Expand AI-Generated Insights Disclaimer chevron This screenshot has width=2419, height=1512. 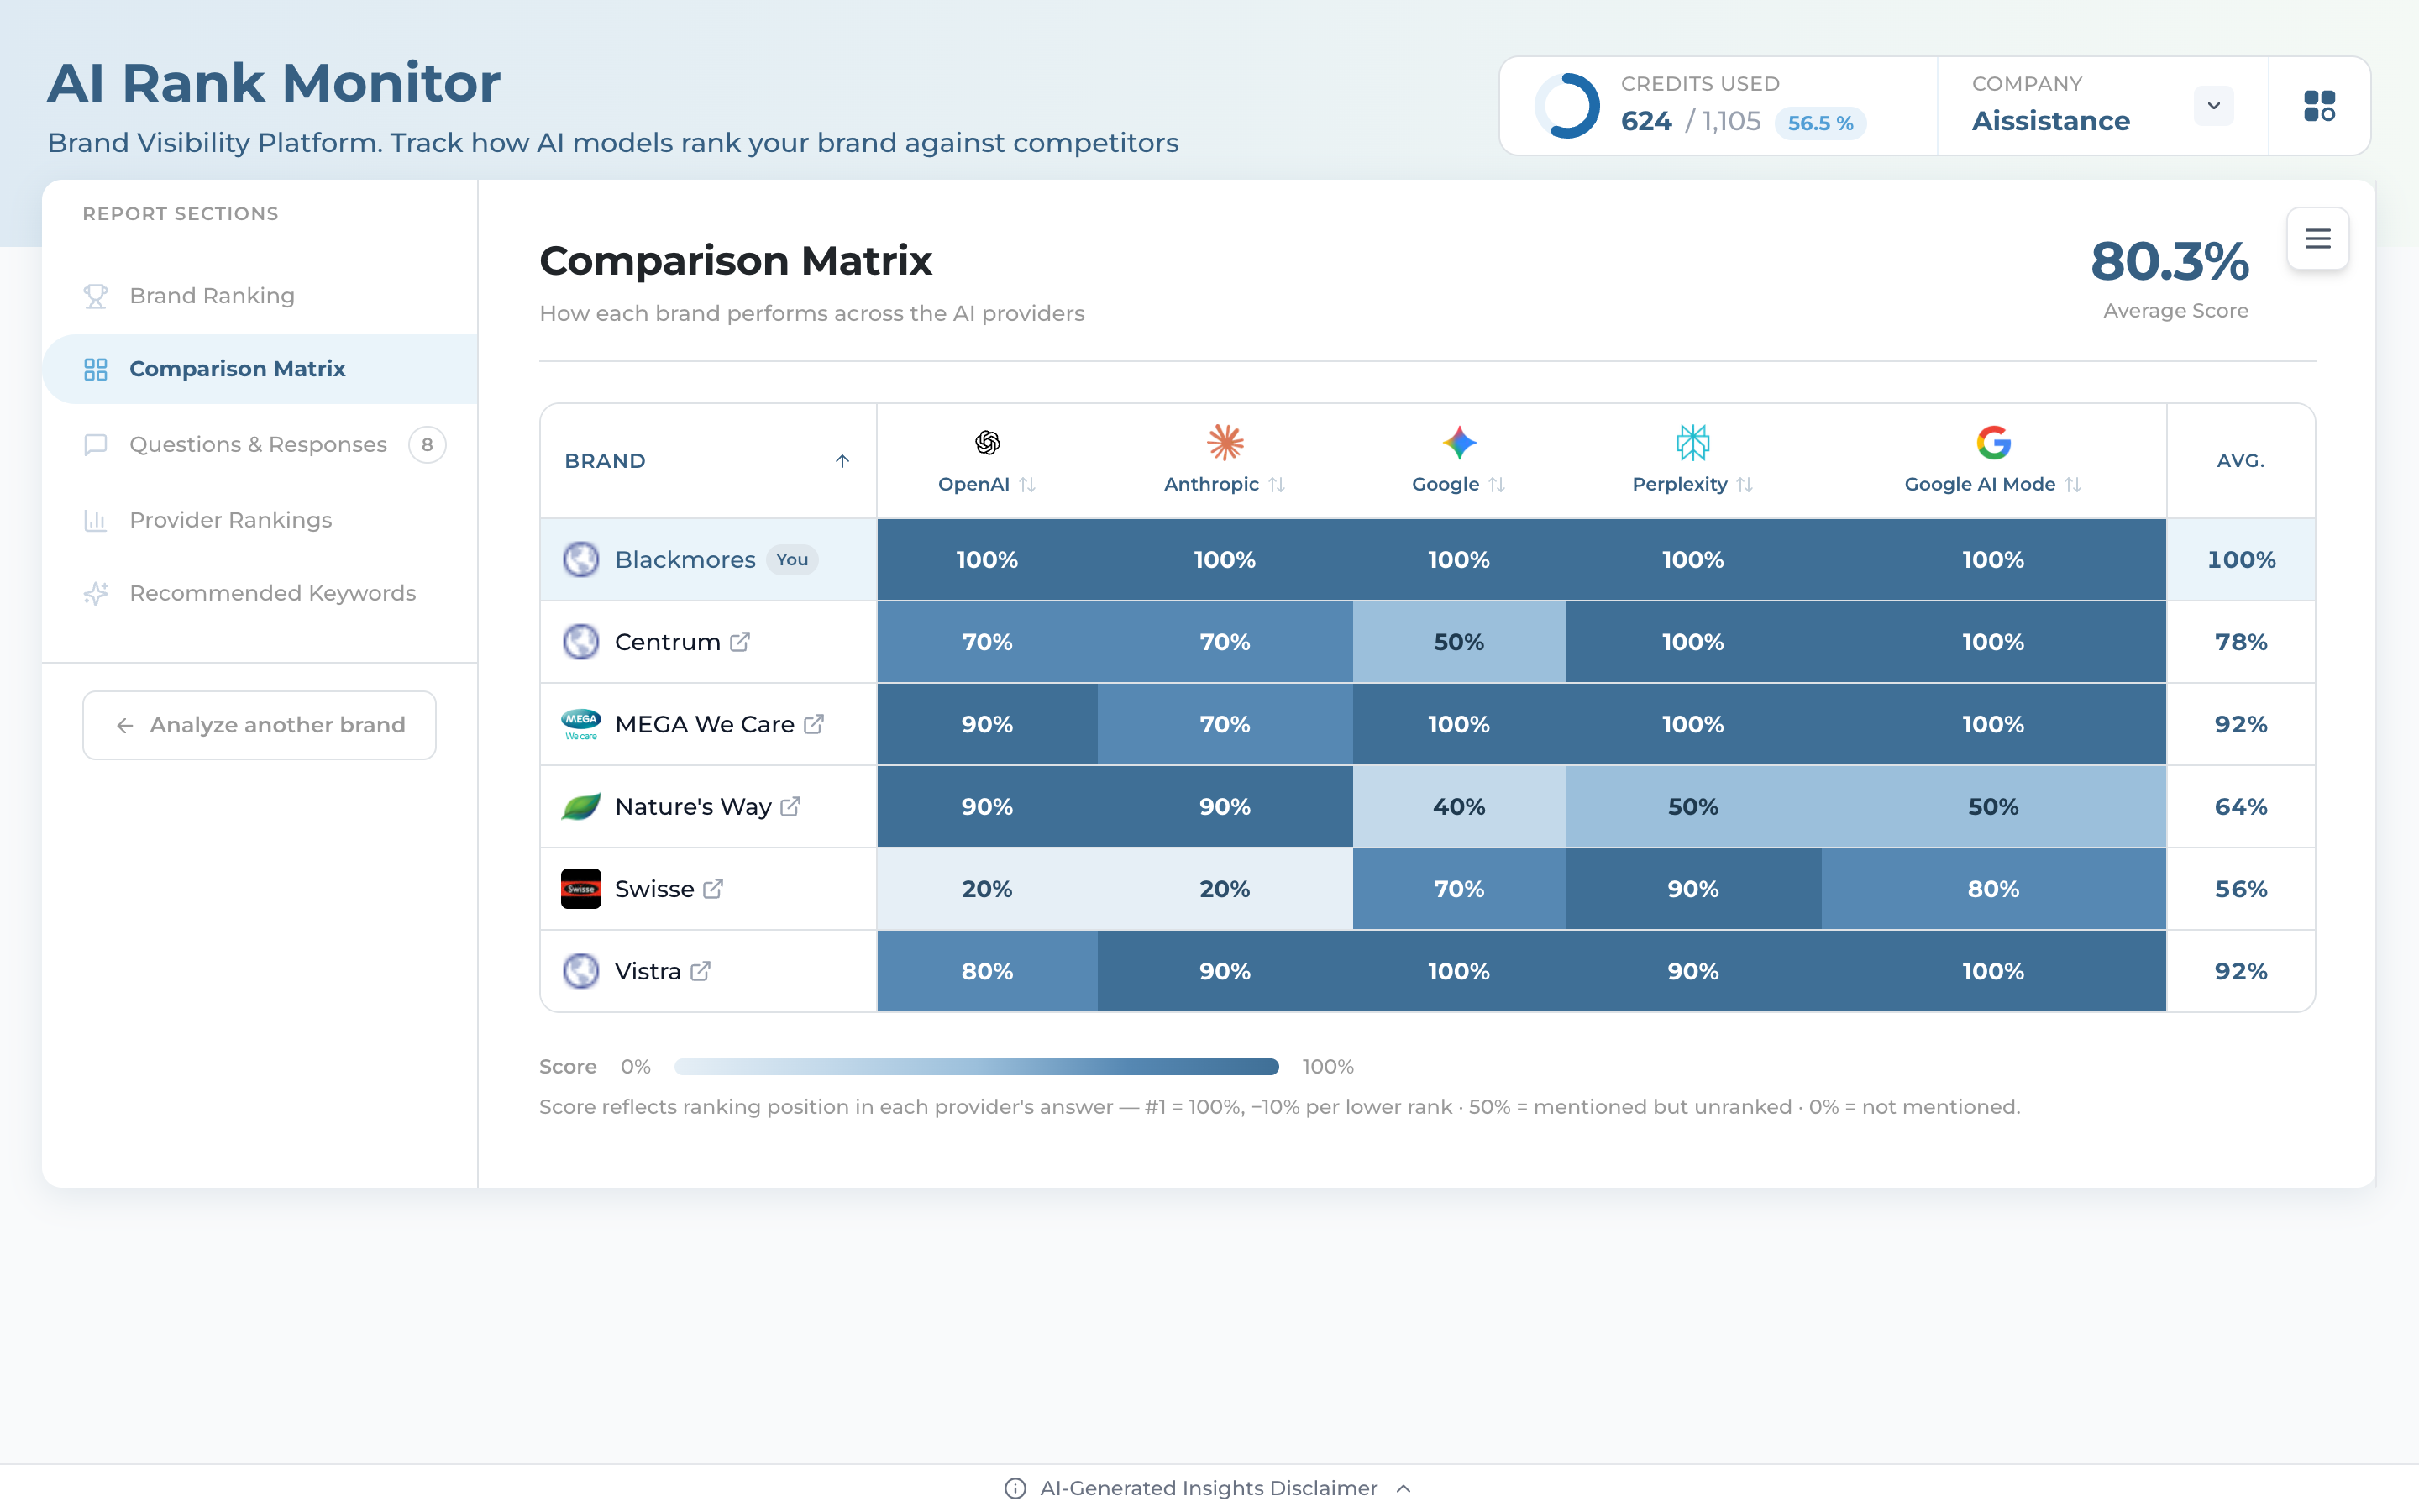pos(1404,1488)
